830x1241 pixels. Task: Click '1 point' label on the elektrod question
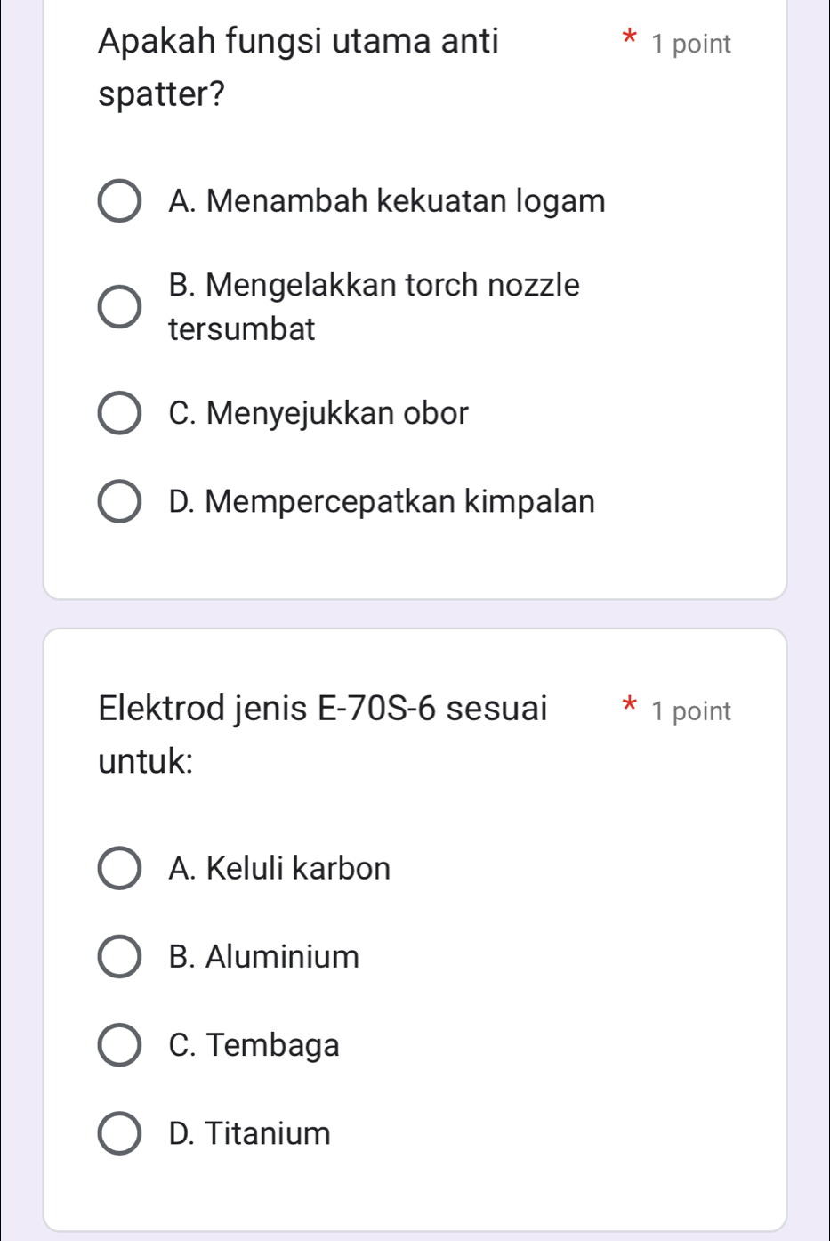click(690, 711)
